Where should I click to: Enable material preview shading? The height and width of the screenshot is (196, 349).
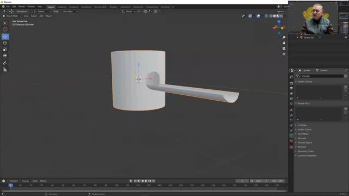click(x=278, y=16)
